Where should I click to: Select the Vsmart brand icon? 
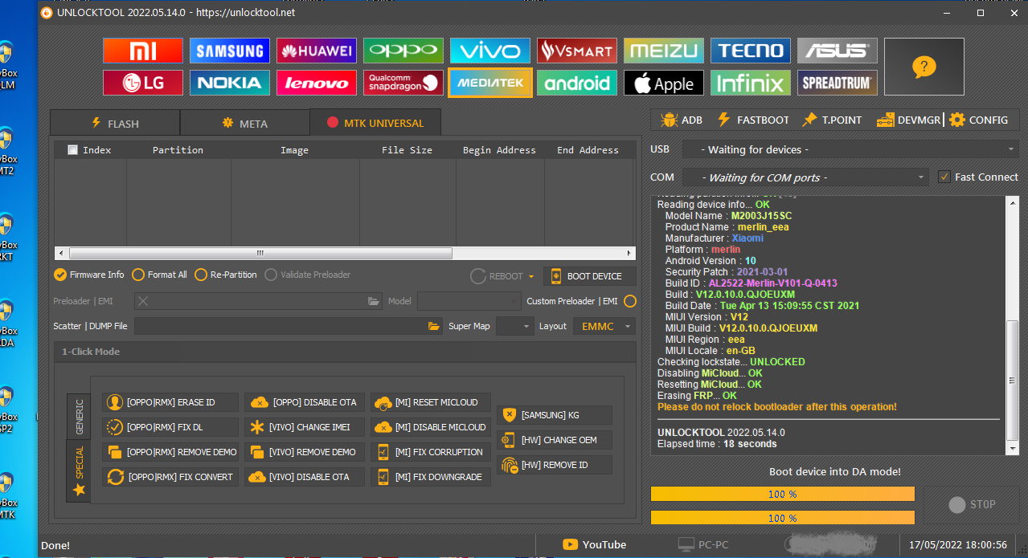pos(577,51)
